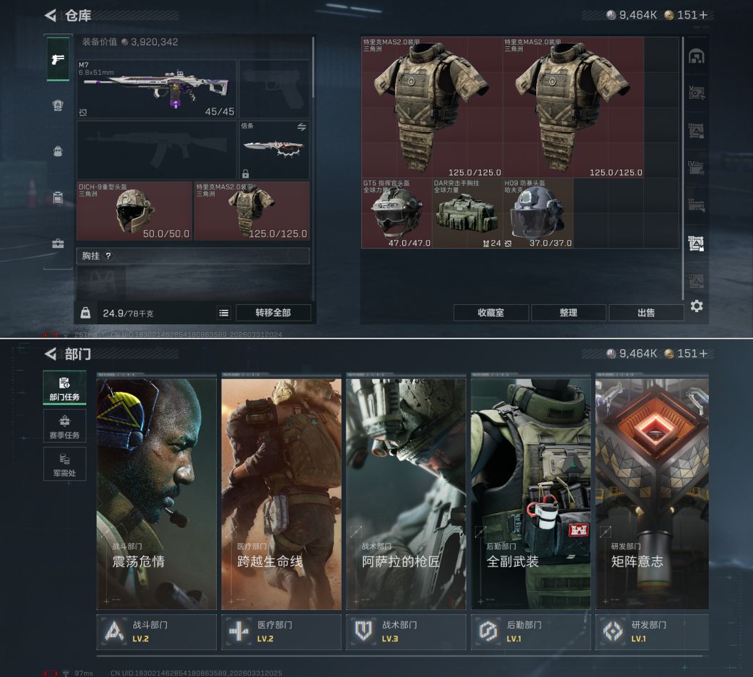The width and height of the screenshot is (753, 677).
Task: Click the list view icon beside 转移全部
Action: tap(224, 313)
